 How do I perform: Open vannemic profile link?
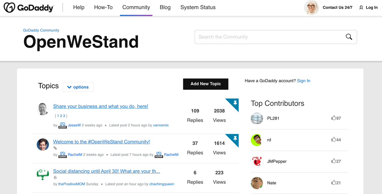[x=161, y=125]
